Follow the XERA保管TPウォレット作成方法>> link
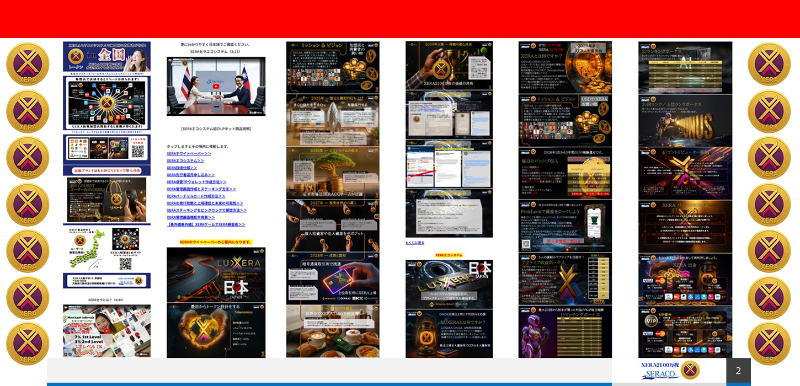This screenshot has height=386, width=800. [196, 182]
